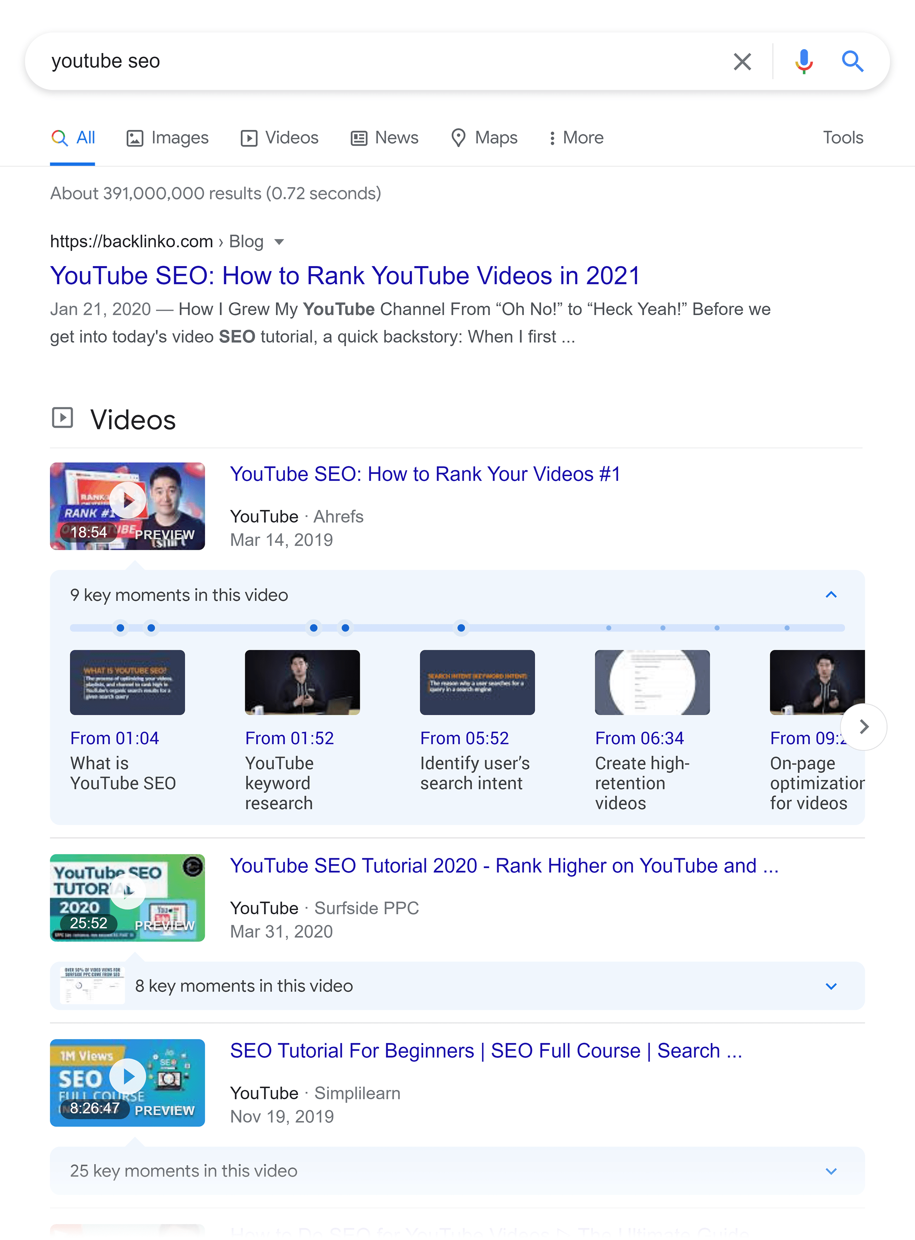Switch to the Images tab
915x1240 pixels.
(x=167, y=137)
